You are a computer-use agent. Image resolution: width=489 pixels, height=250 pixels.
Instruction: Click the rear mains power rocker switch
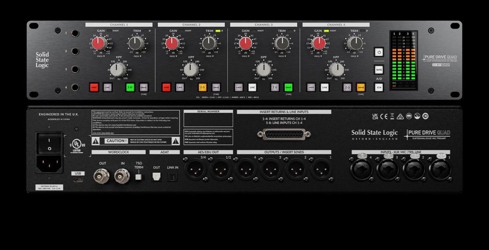point(49,143)
